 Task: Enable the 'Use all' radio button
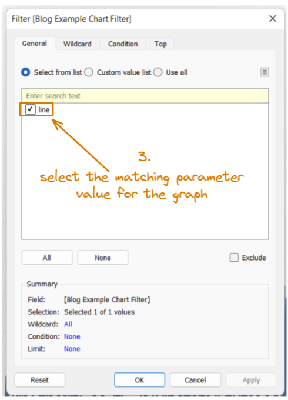click(x=158, y=72)
